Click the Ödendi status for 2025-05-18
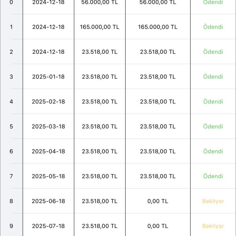236x236 pixels. [213, 176]
